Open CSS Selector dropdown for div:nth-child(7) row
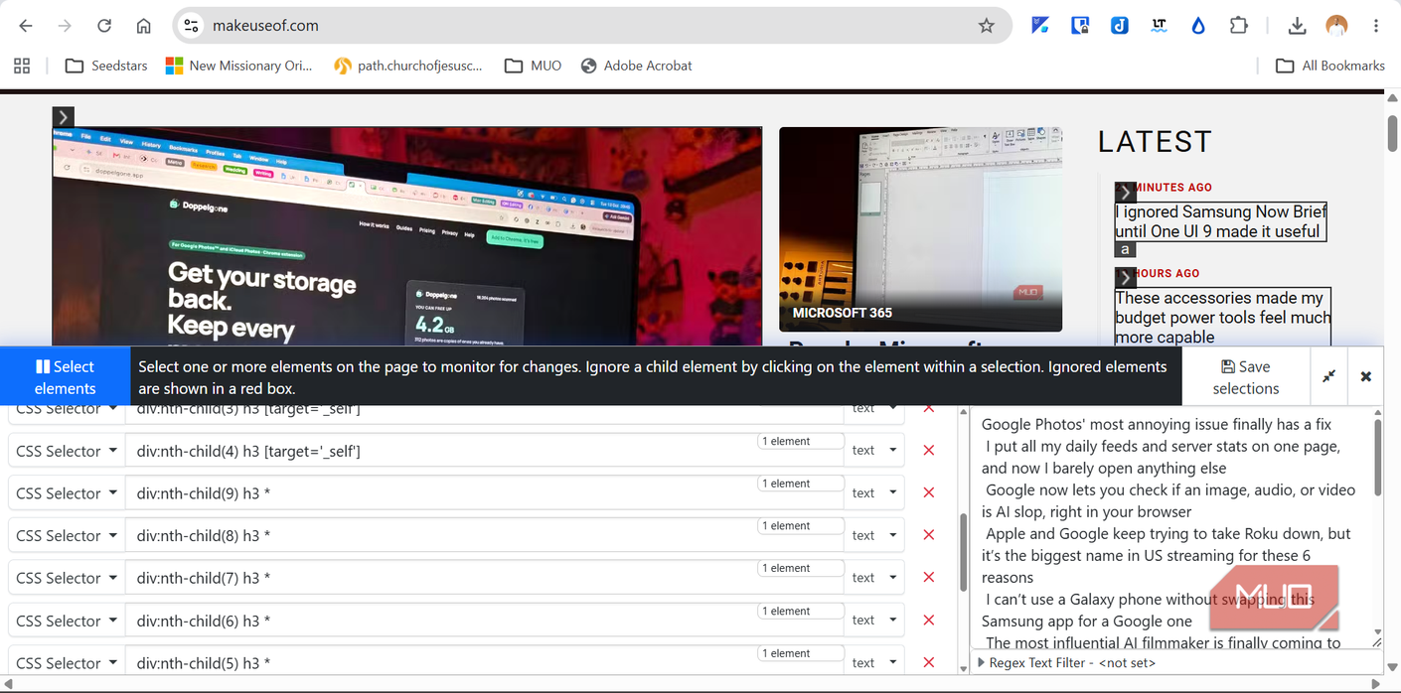 click(x=67, y=578)
